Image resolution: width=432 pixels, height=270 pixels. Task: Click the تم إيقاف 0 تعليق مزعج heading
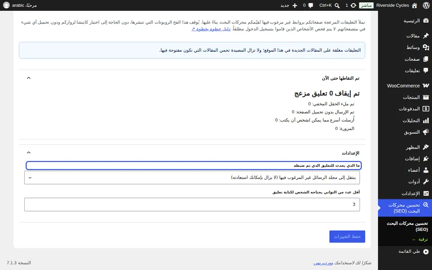click(327, 94)
